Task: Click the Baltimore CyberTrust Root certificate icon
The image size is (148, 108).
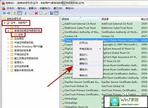Action: [x=63, y=28]
